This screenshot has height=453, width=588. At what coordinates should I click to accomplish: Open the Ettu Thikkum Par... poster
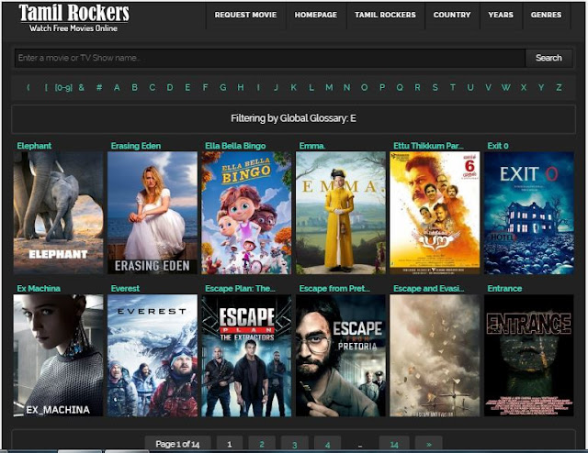click(435, 213)
